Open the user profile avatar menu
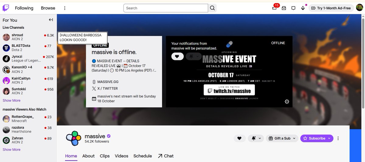The width and height of the screenshot is (365, 162). (359, 8)
